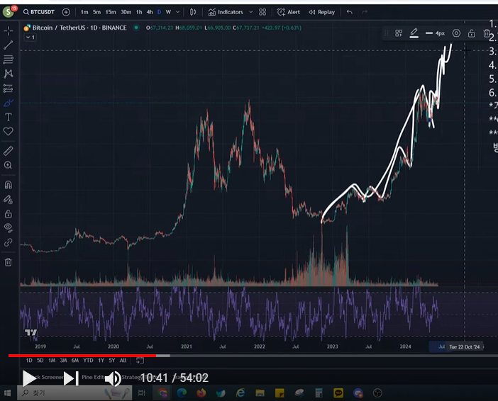Image resolution: width=498 pixels, height=401 pixels.
Task: Open Firefox from the taskbar
Action: (201, 393)
